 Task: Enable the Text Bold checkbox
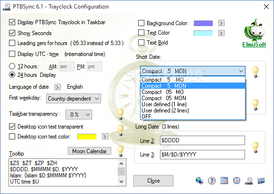[x=141, y=42]
